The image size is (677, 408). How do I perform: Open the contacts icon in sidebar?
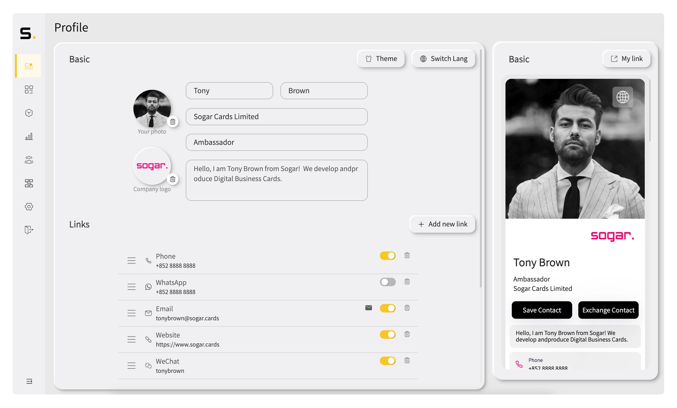[x=29, y=160]
